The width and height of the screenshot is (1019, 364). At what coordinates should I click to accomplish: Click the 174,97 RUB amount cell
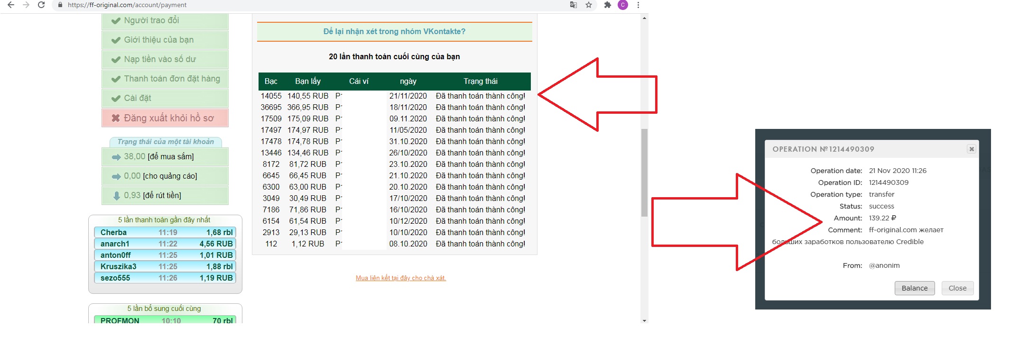tap(308, 130)
